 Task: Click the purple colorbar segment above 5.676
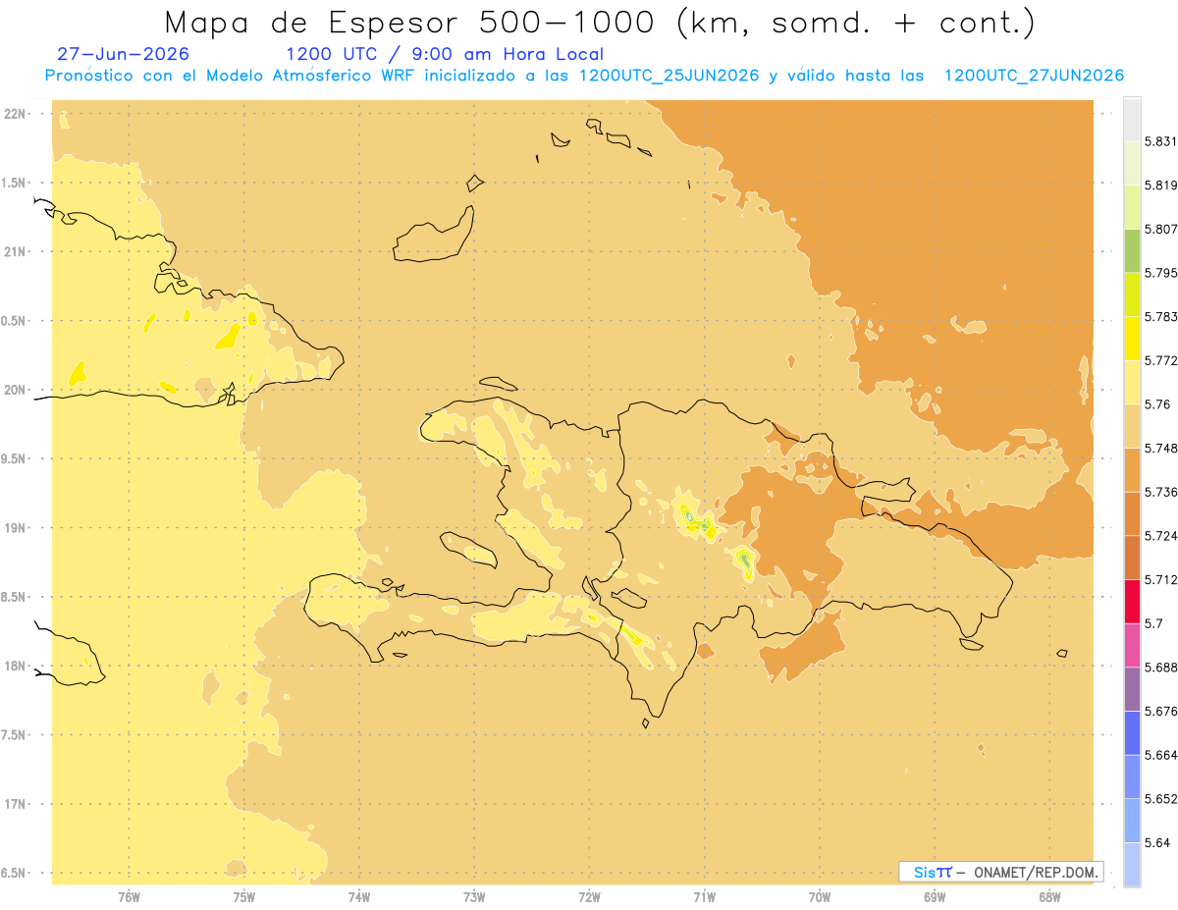coord(1132,689)
